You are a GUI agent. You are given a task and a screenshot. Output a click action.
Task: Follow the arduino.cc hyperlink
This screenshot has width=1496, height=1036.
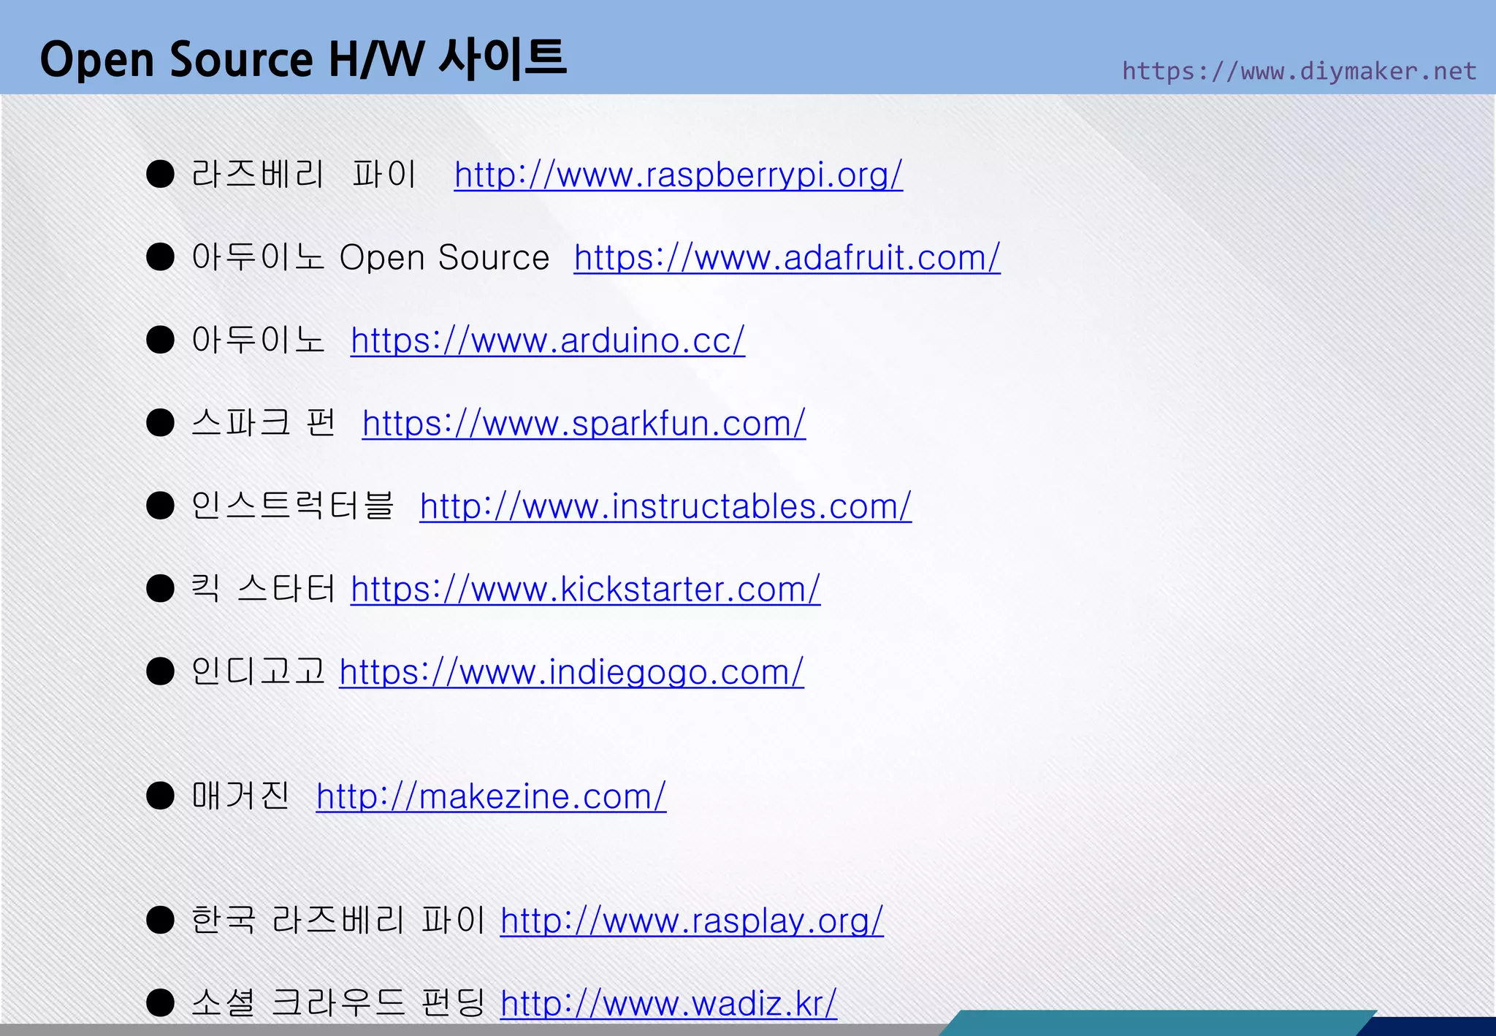[548, 340]
